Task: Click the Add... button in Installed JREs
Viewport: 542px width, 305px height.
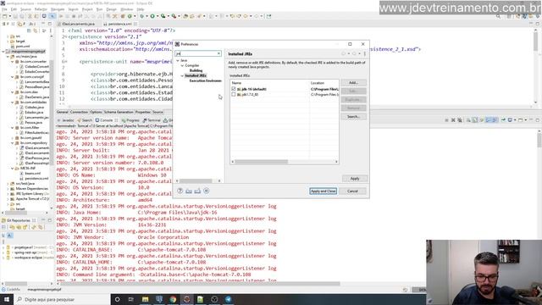Action: click(x=353, y=83)
